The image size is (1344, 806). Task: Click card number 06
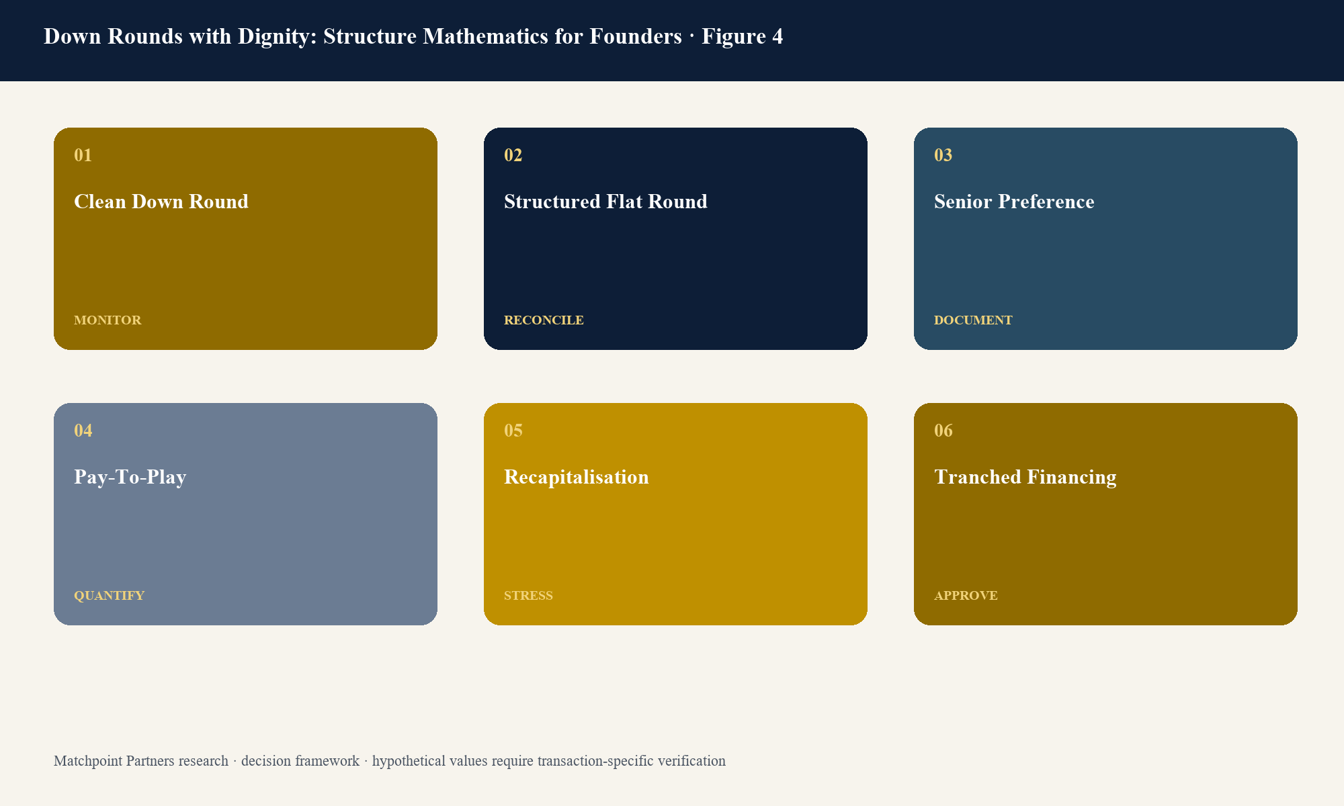[x=943, y=431]
